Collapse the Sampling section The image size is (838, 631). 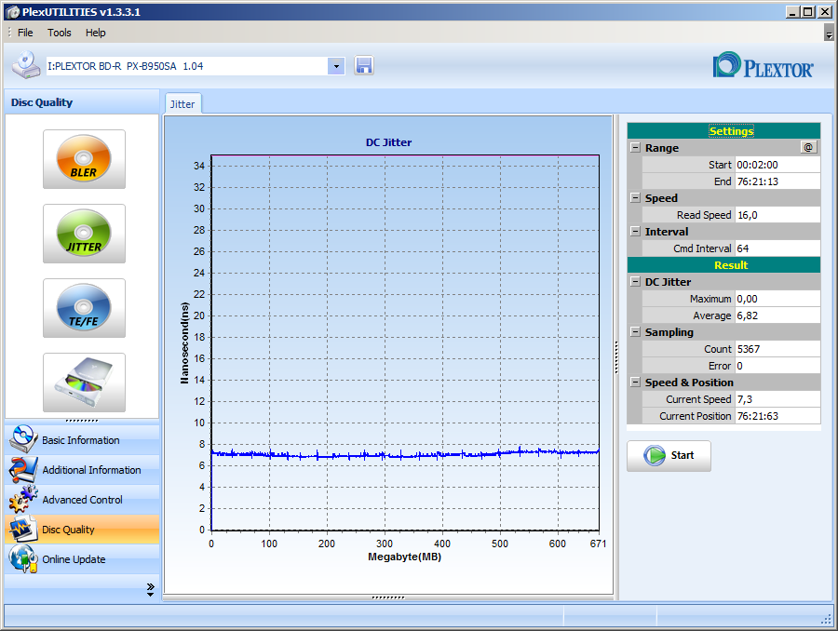(x=635, y=332)
